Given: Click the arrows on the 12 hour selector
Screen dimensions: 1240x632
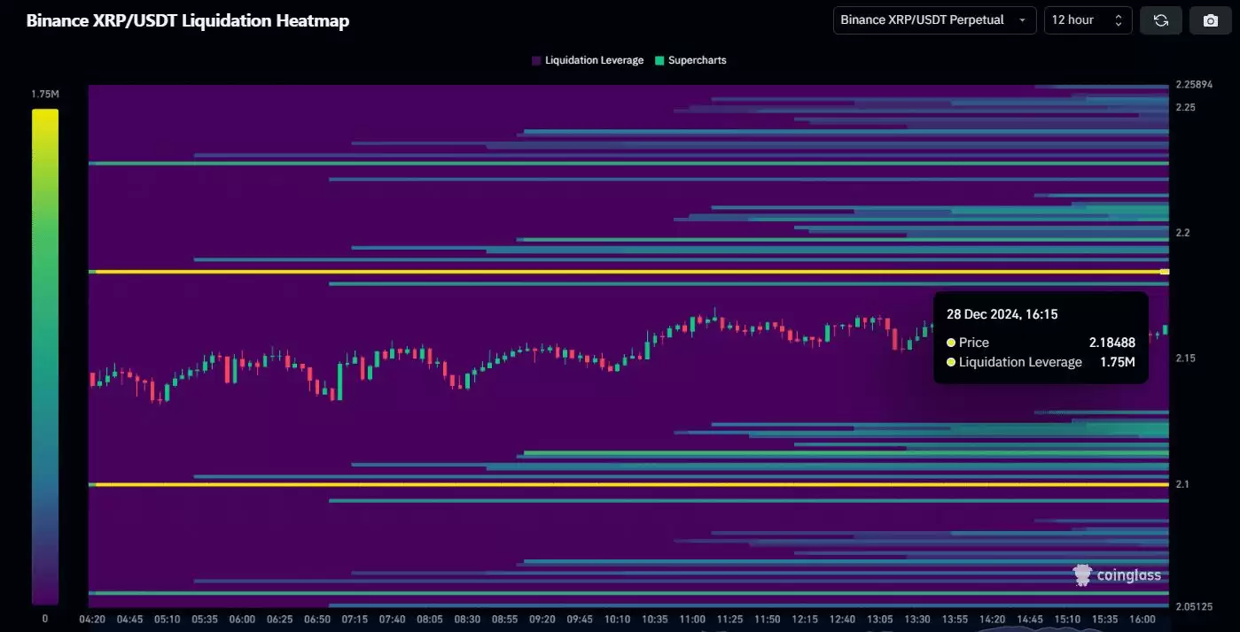Looking at the screenshot, I should click(x=1119, y=20).
